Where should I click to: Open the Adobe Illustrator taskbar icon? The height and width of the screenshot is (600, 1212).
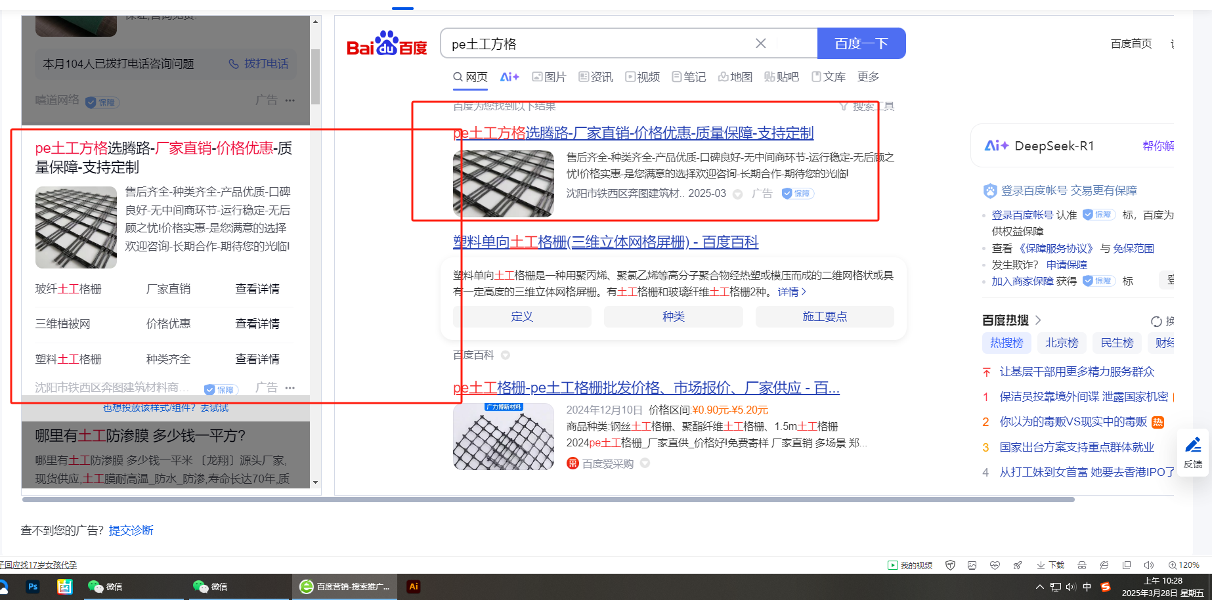pyautogui.click(x=413, y=587)
